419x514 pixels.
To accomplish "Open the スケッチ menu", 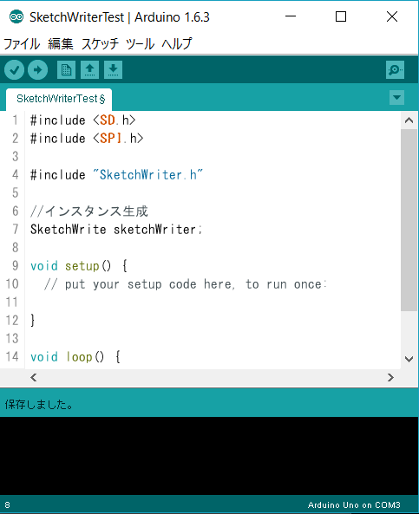I will tap(100, 43).
